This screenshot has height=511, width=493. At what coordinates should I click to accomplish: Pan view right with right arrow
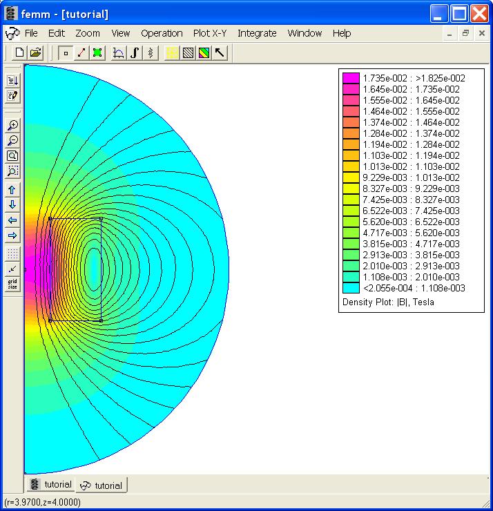12,235
